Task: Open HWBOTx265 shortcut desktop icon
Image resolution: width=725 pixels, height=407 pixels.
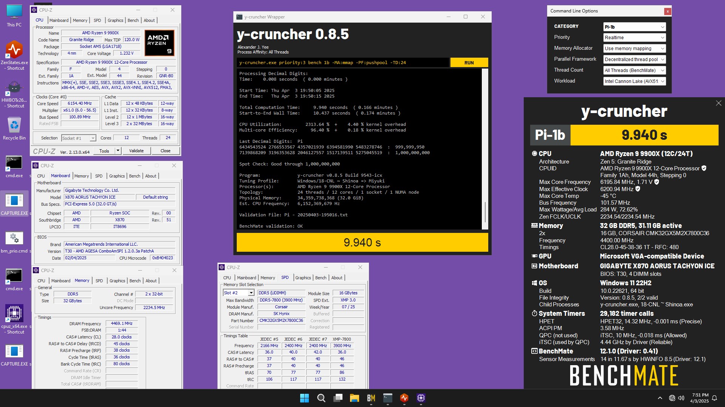Action: pos(14,93)
